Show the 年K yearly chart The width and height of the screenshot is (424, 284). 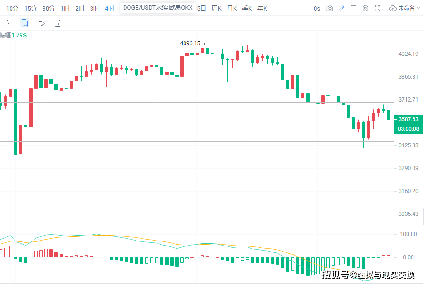tap(262, 8)
